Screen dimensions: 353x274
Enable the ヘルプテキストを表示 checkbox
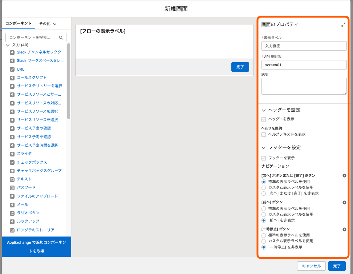264,135
